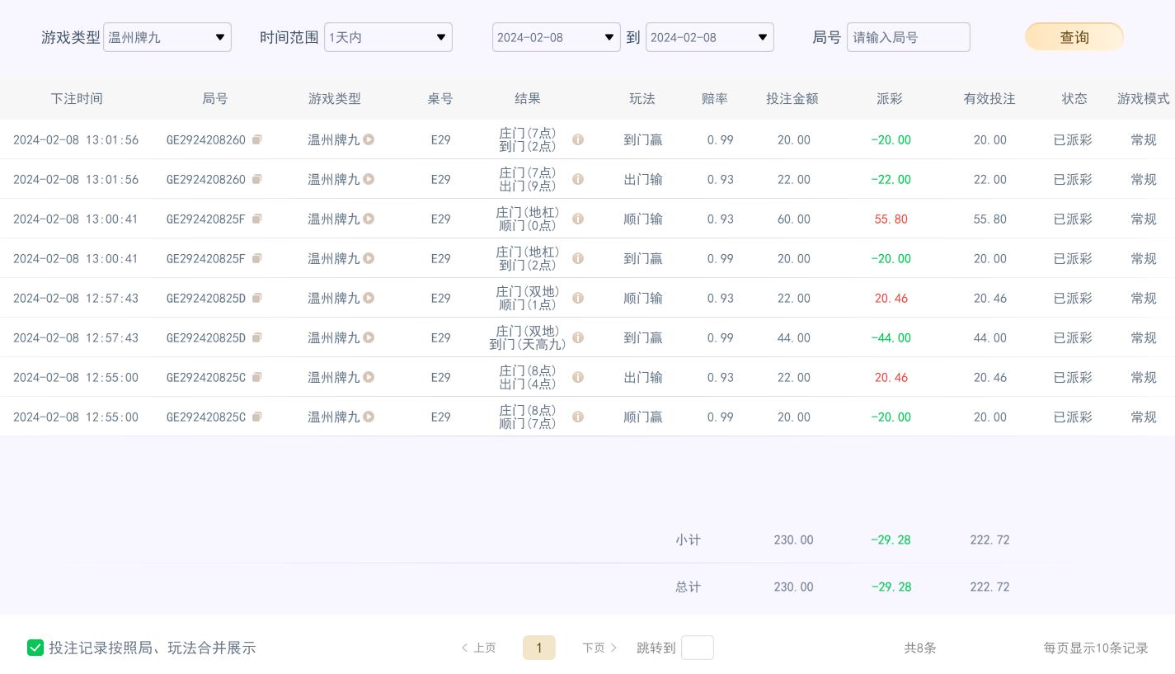Click the 查询 search button
Image resolution: width=1175 pixels, height=674 pixels.
pos(1074,37)
